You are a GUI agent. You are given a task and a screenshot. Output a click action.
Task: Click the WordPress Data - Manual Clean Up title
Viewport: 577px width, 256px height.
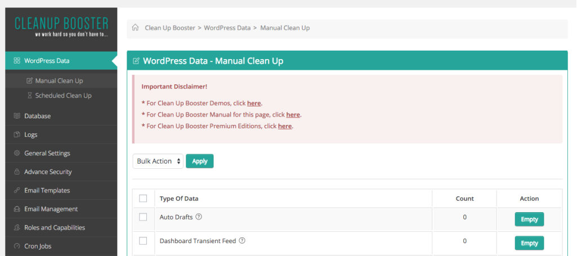pos(213,61)
